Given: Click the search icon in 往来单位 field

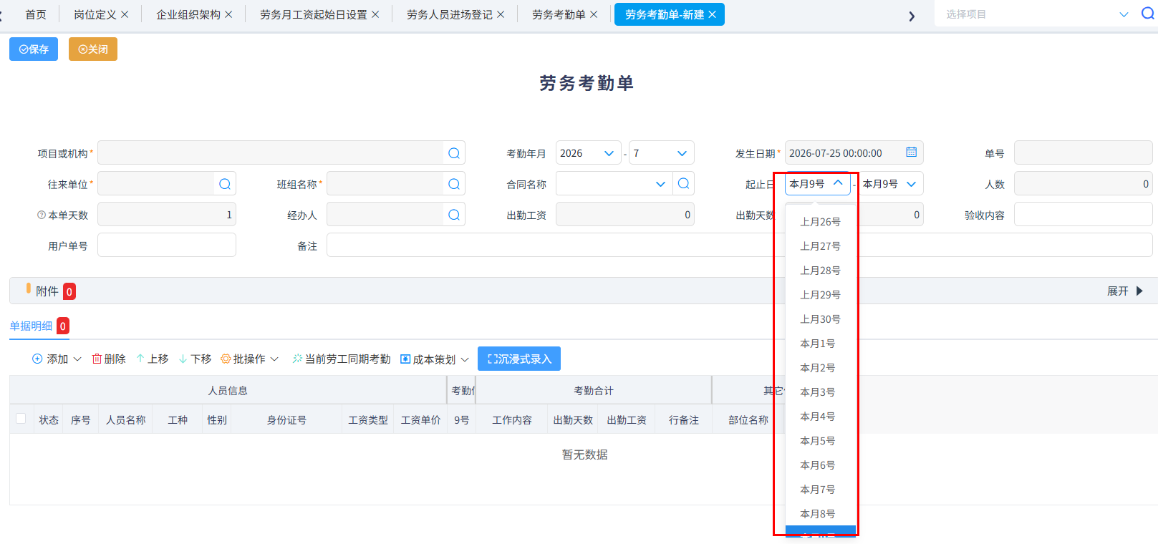Looking at the screenshot, I should (225, 184).
